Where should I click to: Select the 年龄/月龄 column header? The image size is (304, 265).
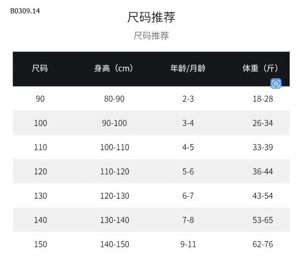[188, 69]
